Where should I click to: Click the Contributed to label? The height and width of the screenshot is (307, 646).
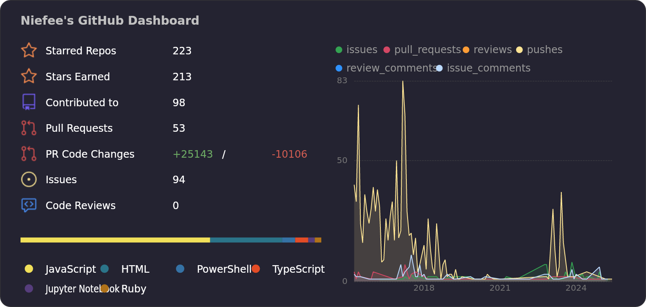(x=82, y=103)
